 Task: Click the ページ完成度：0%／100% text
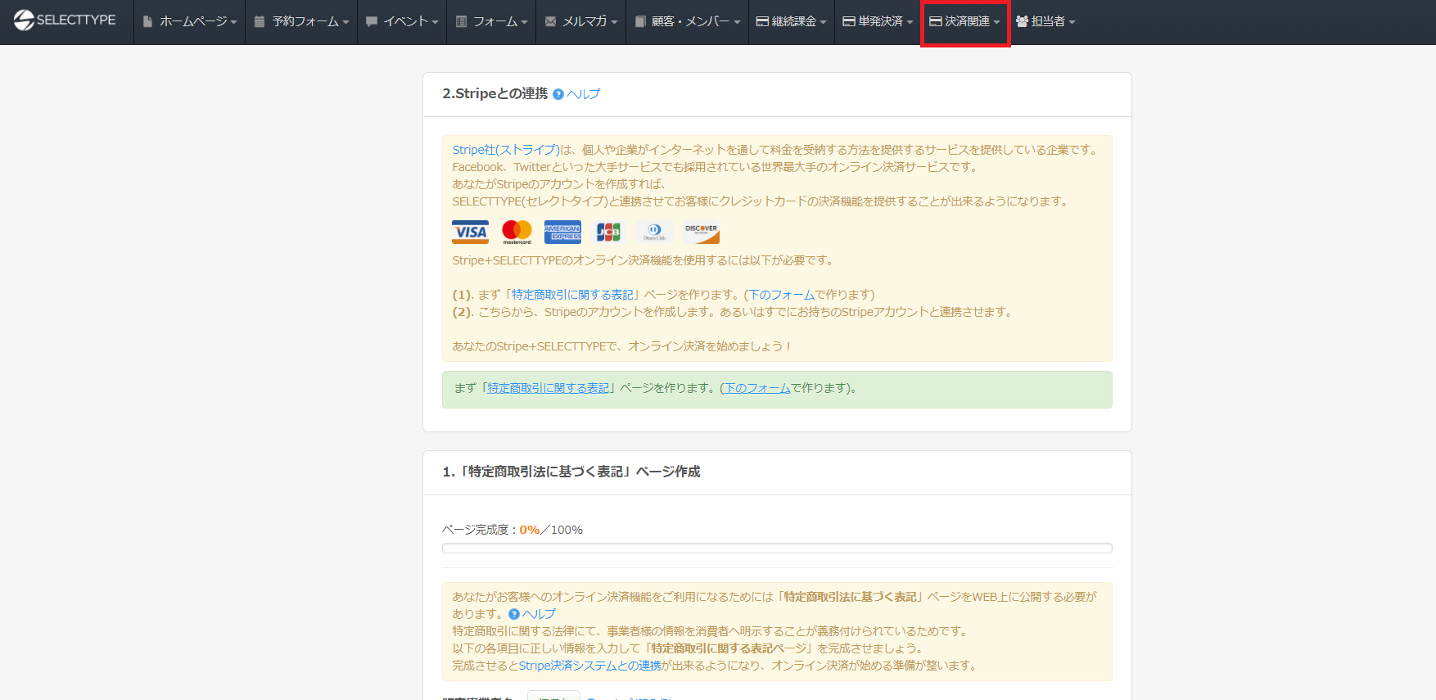(x=513, y=530)
